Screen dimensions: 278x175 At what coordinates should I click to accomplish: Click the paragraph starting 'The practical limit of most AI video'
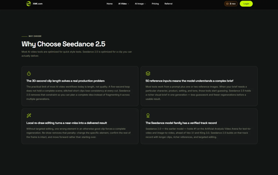click(x=78, y=93)
